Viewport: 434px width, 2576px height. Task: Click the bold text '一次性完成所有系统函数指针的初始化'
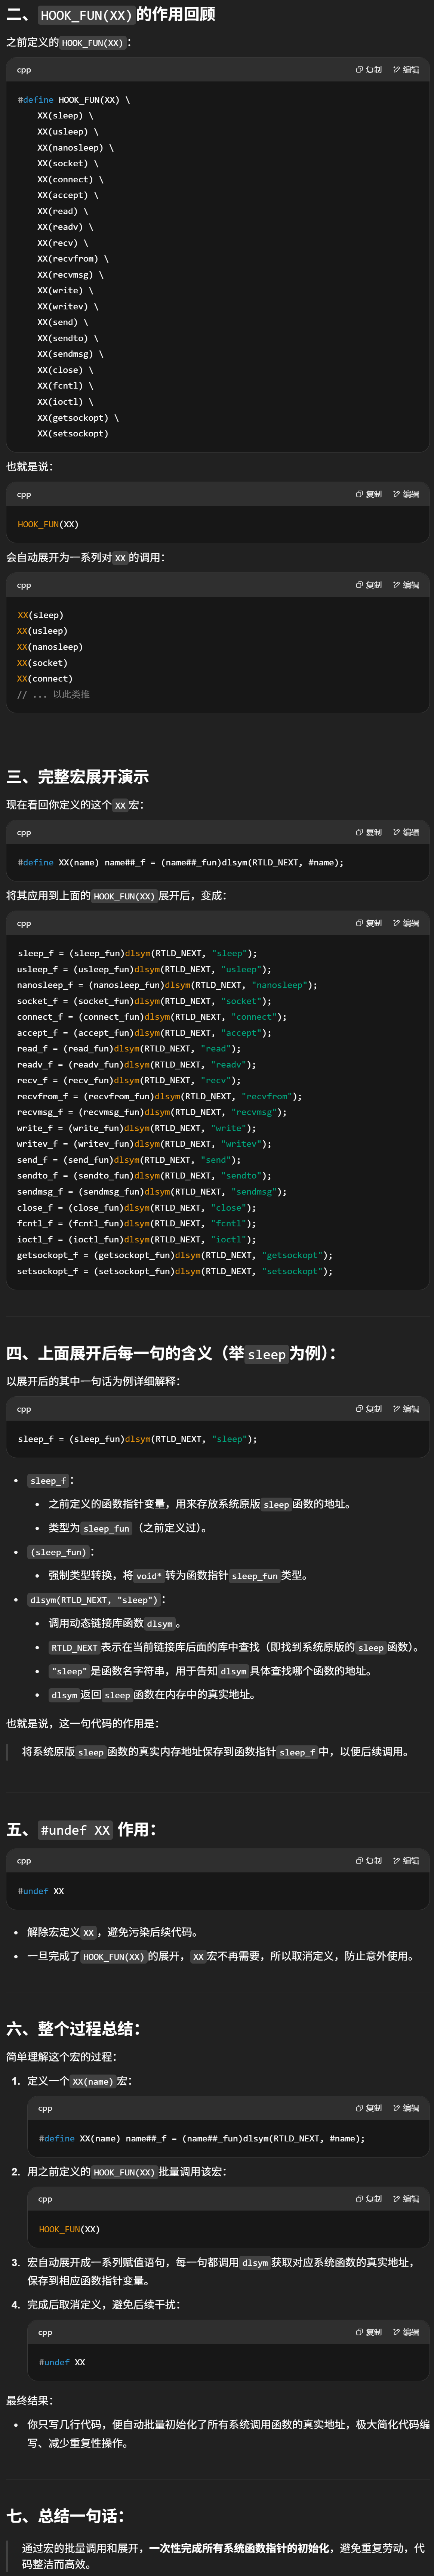tap(239, 2548)
